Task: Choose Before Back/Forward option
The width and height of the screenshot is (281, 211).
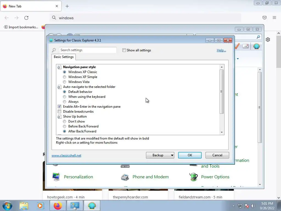Action: click(64, 126)
